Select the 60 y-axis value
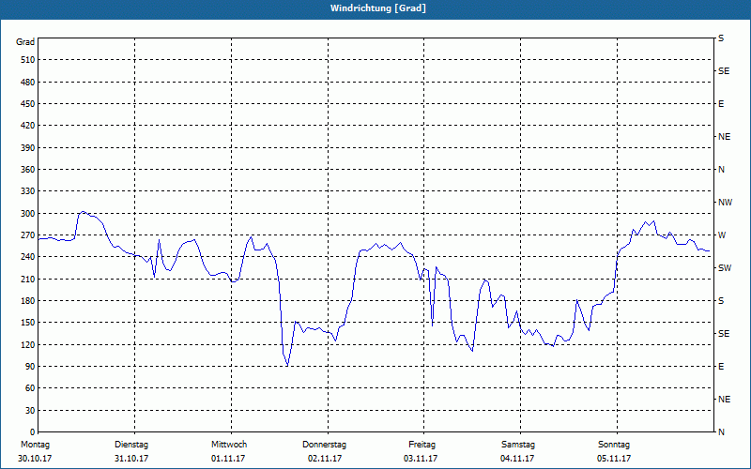Image resolution: width=751 pixels, height=469 pixels. coord(30,388)
